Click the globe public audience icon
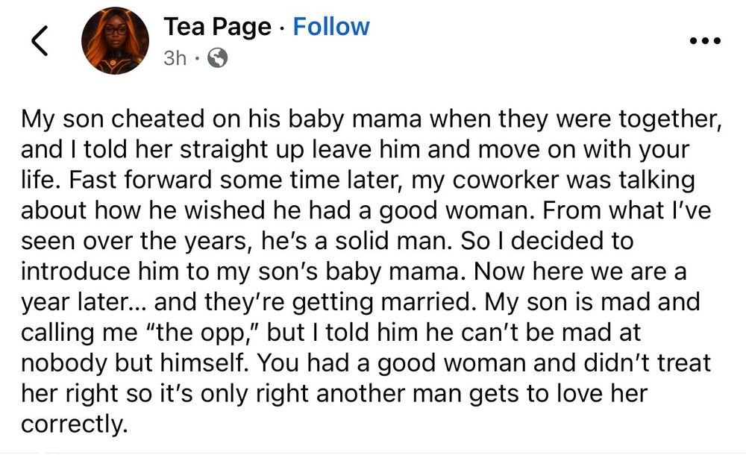 (x=217, y=58)
